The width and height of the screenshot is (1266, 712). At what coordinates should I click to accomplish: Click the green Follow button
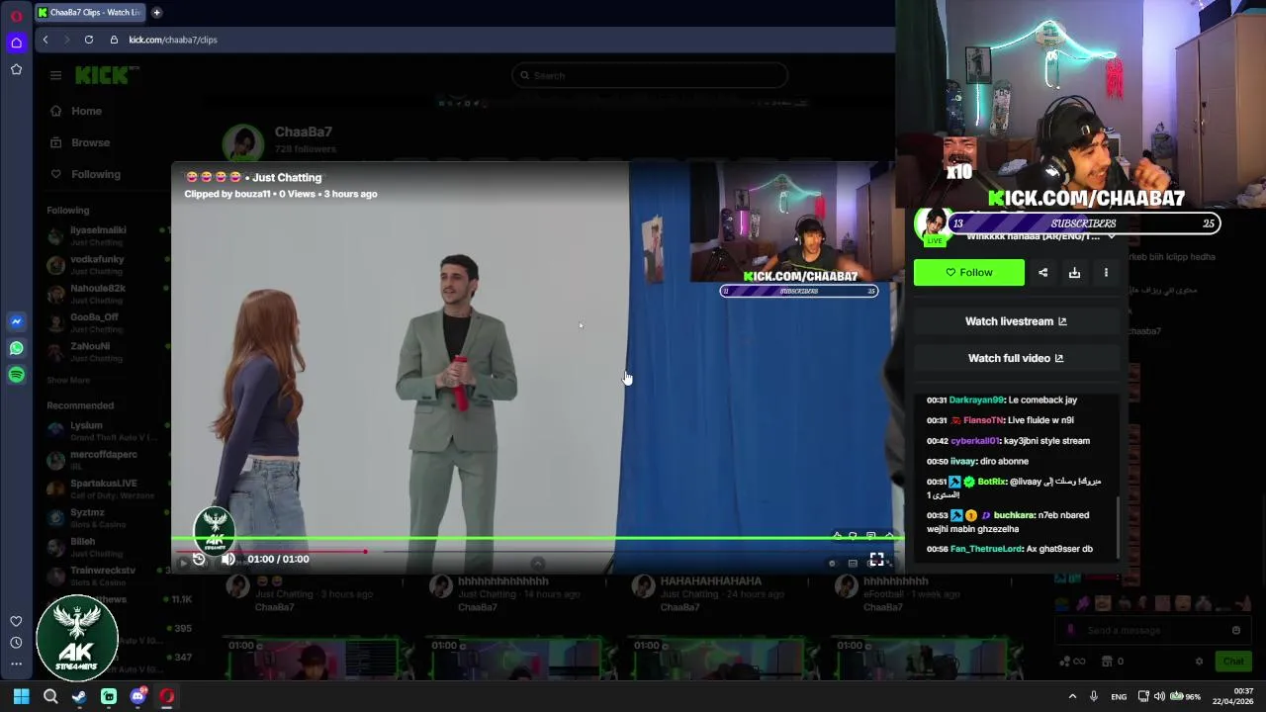click(969, 272)
